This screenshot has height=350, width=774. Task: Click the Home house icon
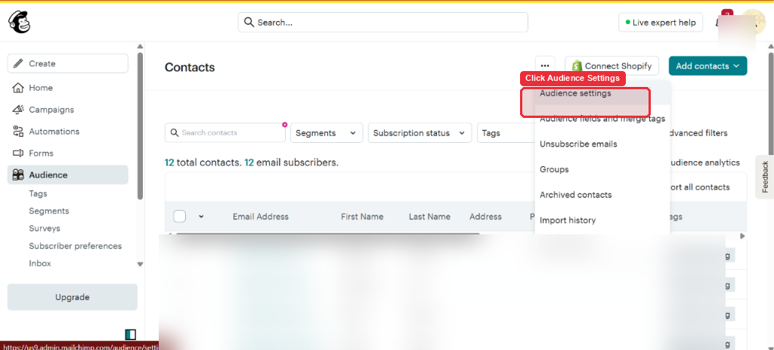(18, 88)
